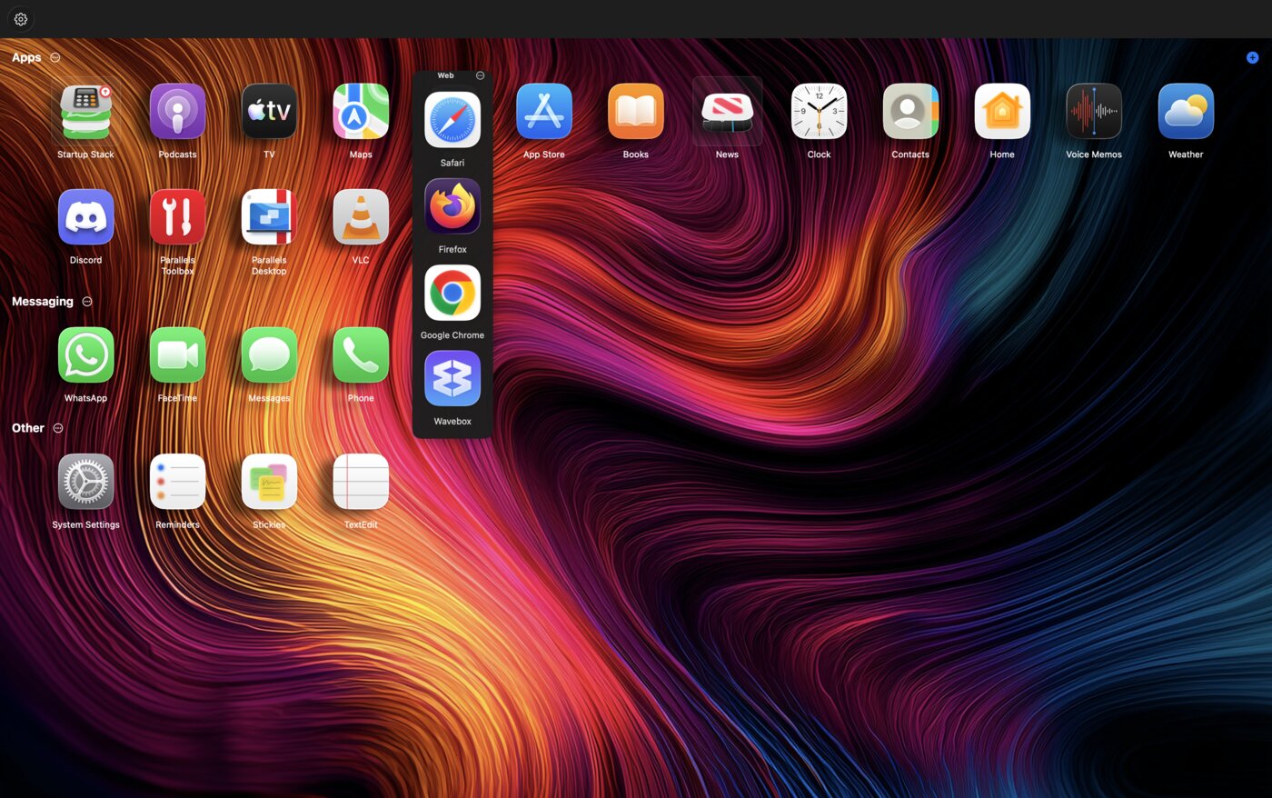Open the settings gear in top bar
1272x798 pixels.
(21, 19)
